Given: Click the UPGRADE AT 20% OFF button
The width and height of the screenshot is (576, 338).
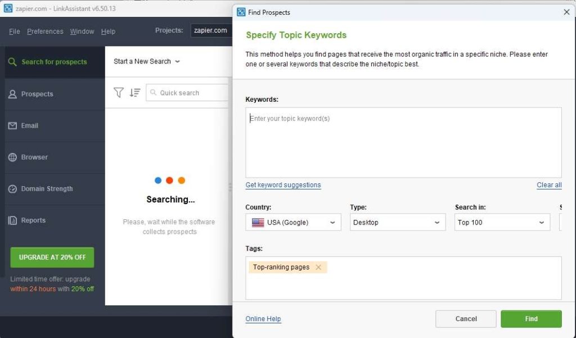Looking at the screenshot, I should point(52,257).
